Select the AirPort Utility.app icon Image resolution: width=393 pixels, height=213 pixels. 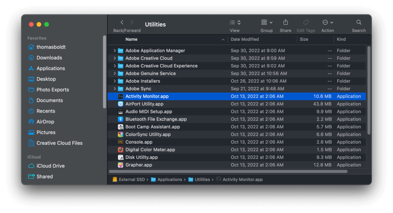click(x=121, y=104)
